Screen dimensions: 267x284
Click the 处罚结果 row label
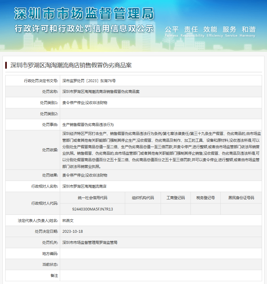[x=50, y=175]
